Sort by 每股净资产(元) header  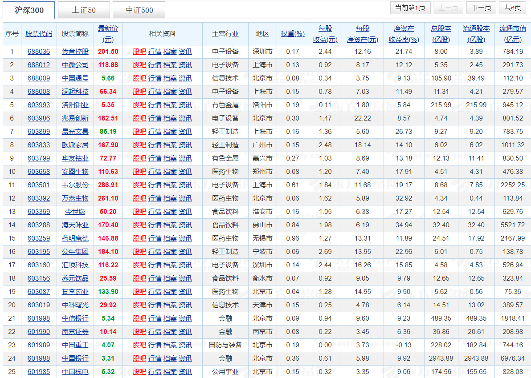point(363,34)
